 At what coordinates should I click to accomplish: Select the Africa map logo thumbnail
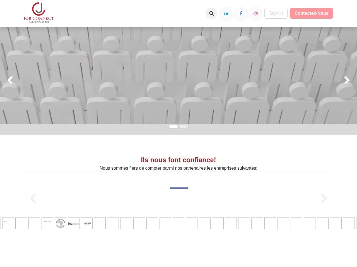(61, 223)
